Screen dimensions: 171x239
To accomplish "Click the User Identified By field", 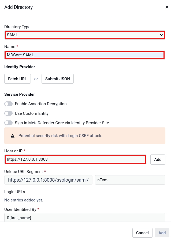I will (x=85, y=218).
